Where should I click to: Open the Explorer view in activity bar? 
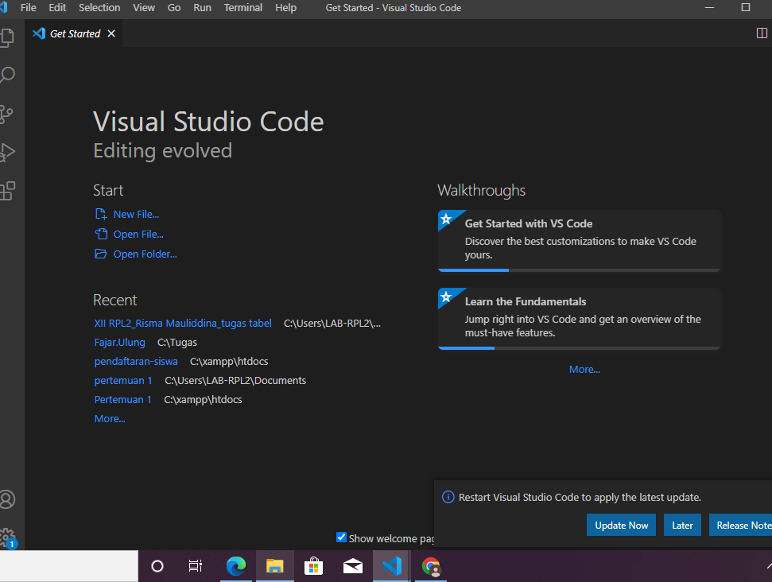(x=7, y=37)
